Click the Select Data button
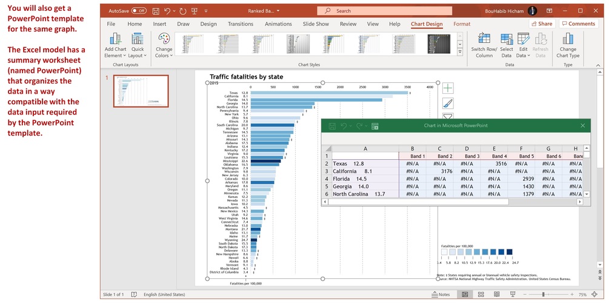Image resolution: width=609 pixels, height=305 pixels. point(507,45)
